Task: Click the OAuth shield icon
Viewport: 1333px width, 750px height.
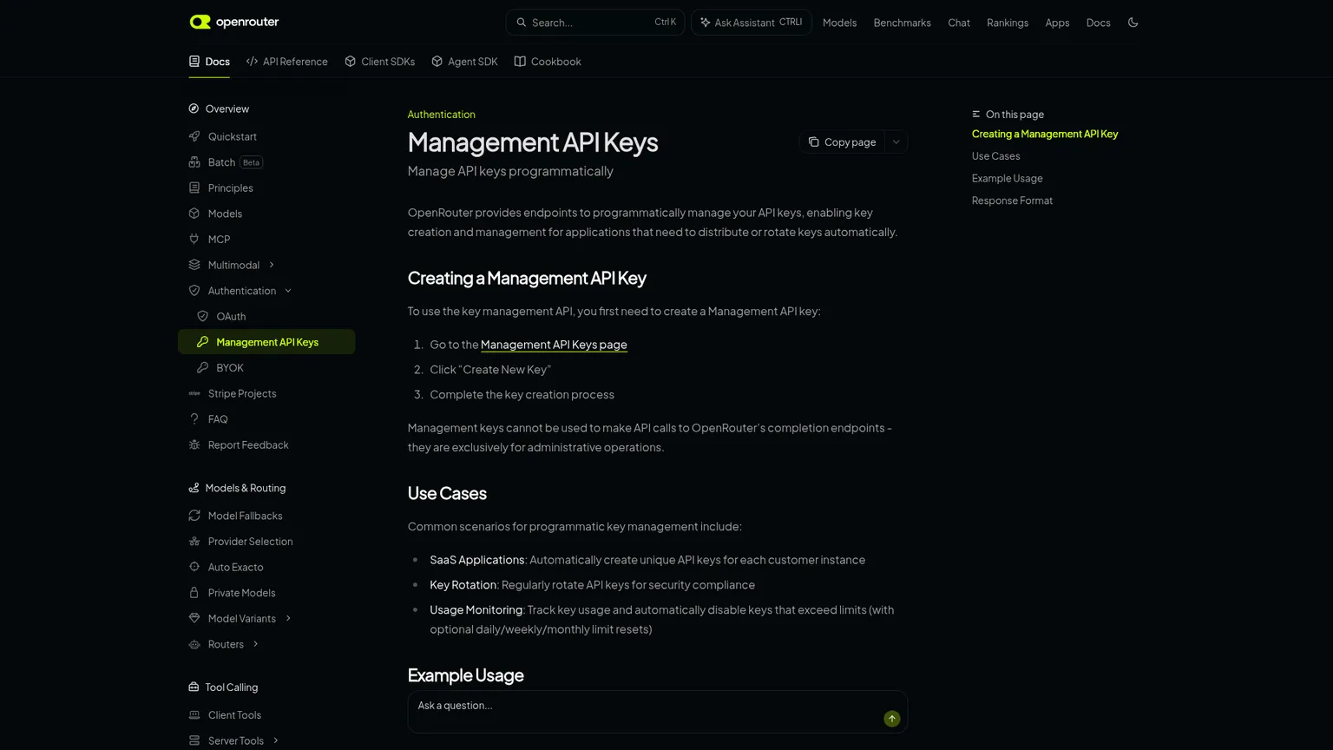Action: [x=202, y=316]
